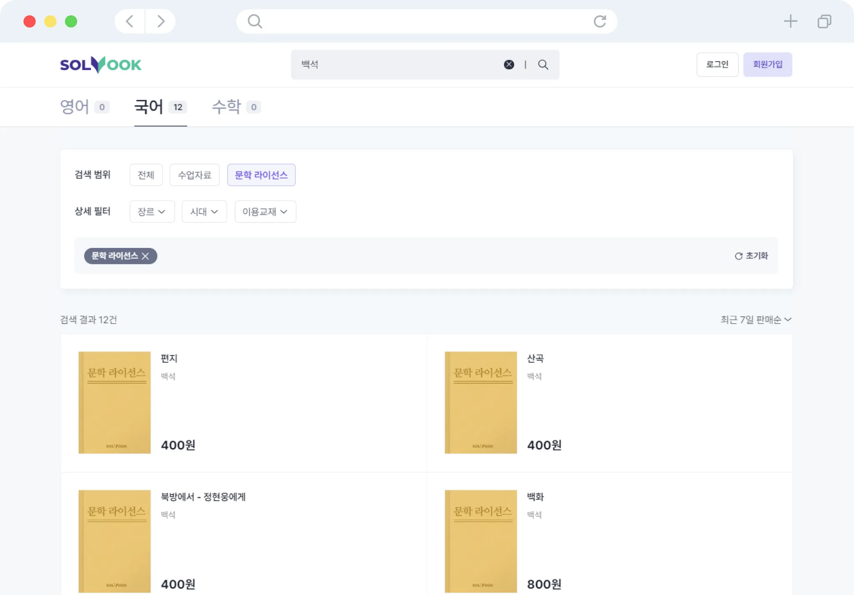
Task: Switch to the 수학 tab
Action: [x=236, y=107]
